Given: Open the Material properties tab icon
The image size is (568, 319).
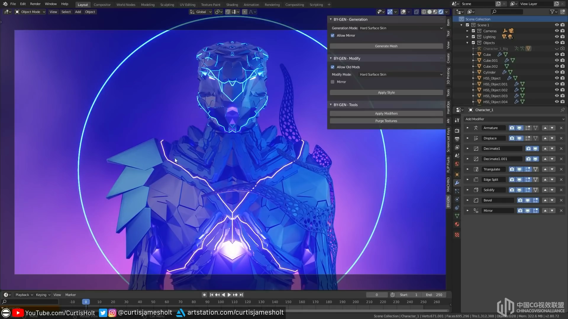Looking at the screenshot, I should click(x=457, y=224).
